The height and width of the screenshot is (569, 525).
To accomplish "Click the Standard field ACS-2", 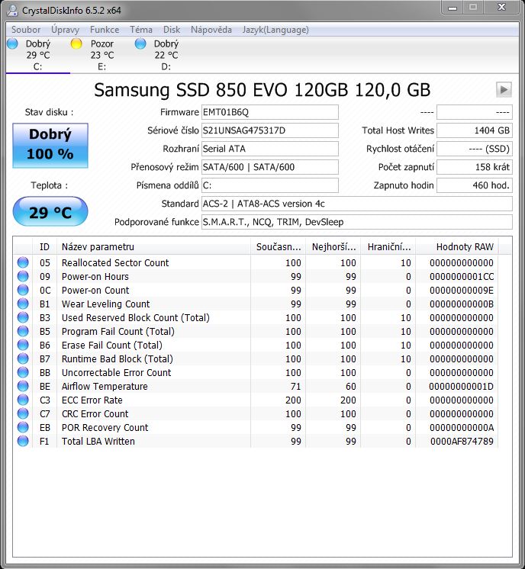I will click(x=357, y=204).
